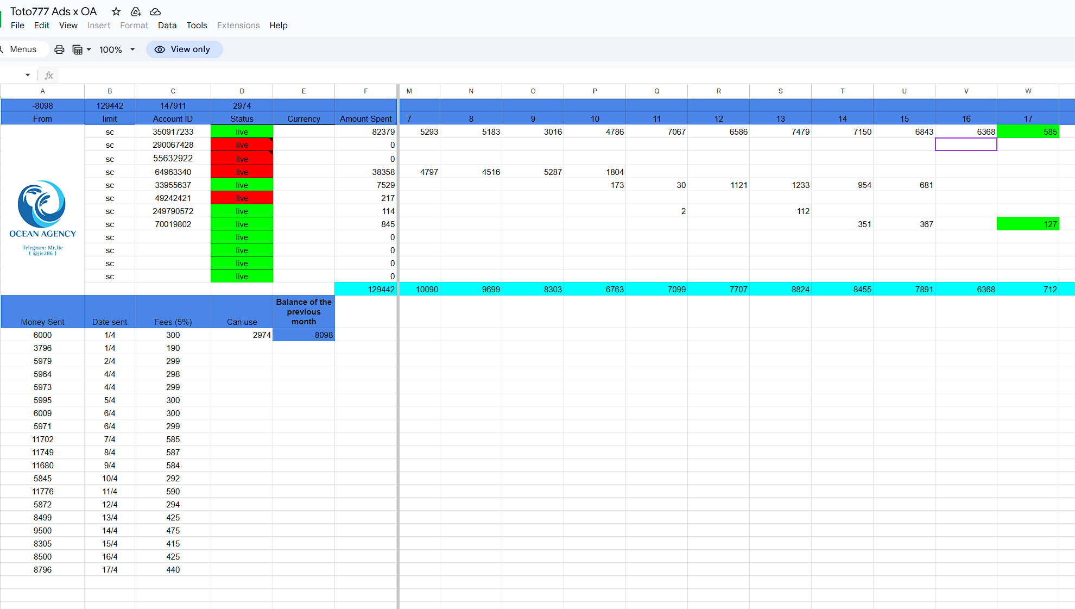1075x609 pixels.
Task: Select column F header
Action: 365,91
